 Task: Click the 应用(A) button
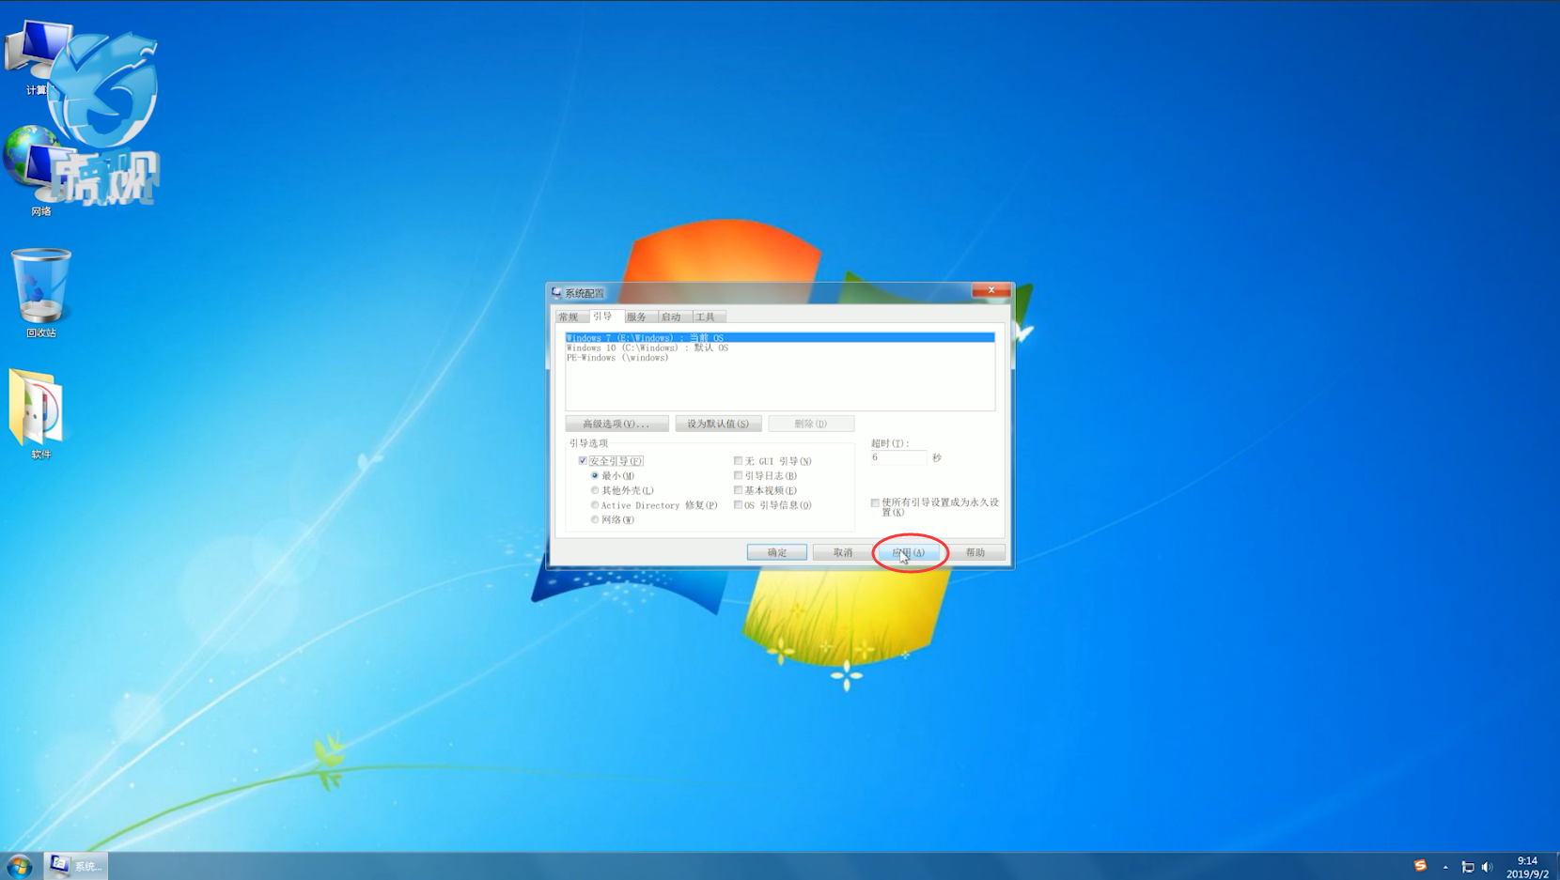[909, 552]
